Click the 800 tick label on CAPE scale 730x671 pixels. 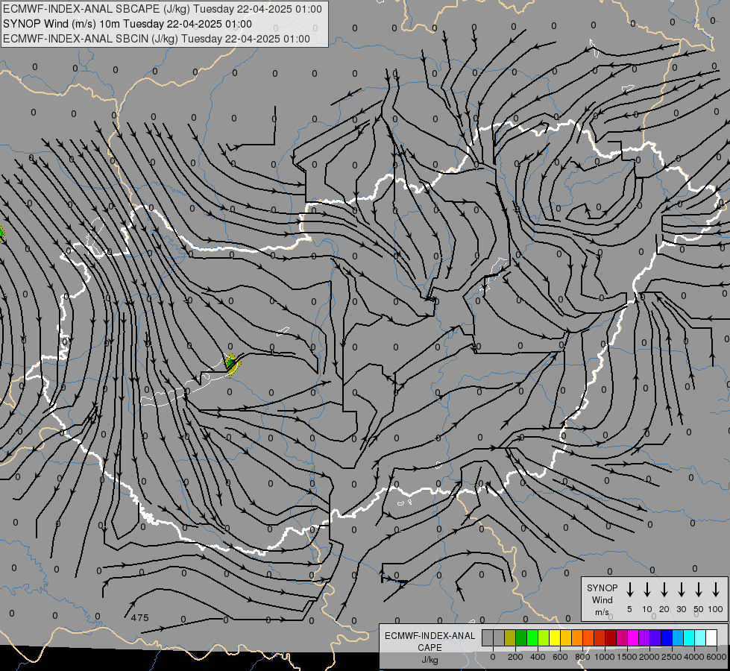click(x=582, y=657)
